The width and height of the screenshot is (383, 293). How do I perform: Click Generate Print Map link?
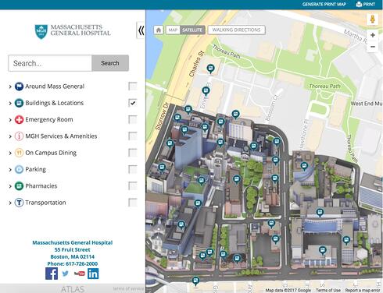tap(324, 5)
